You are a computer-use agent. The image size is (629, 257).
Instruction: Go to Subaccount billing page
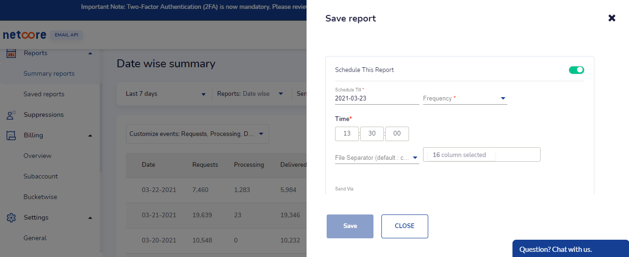[x=41, y=177]
